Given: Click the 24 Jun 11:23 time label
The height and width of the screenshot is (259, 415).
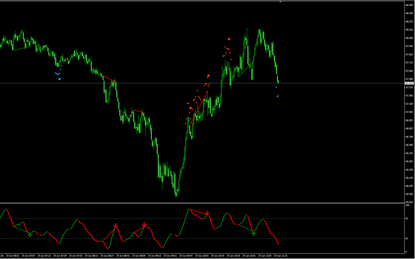Looking at the screenshot, I should tap(280, 255).
